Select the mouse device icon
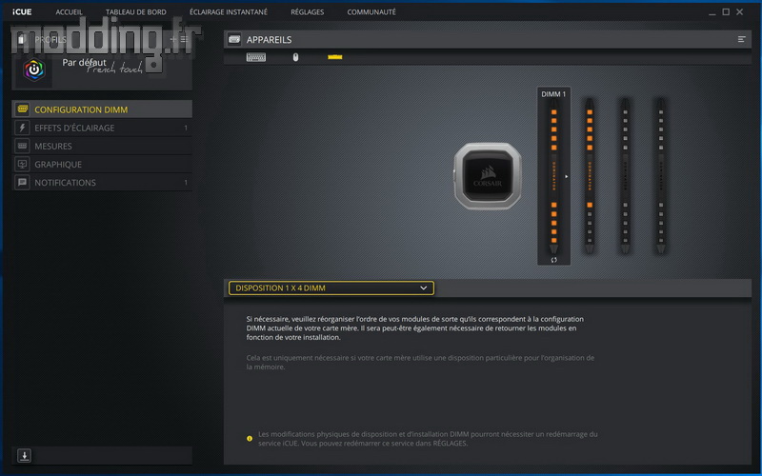 [295, 57]
